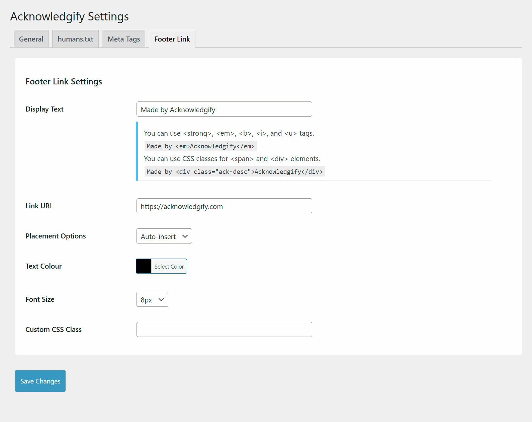Click the Text Colour label

tap(43, 266)
